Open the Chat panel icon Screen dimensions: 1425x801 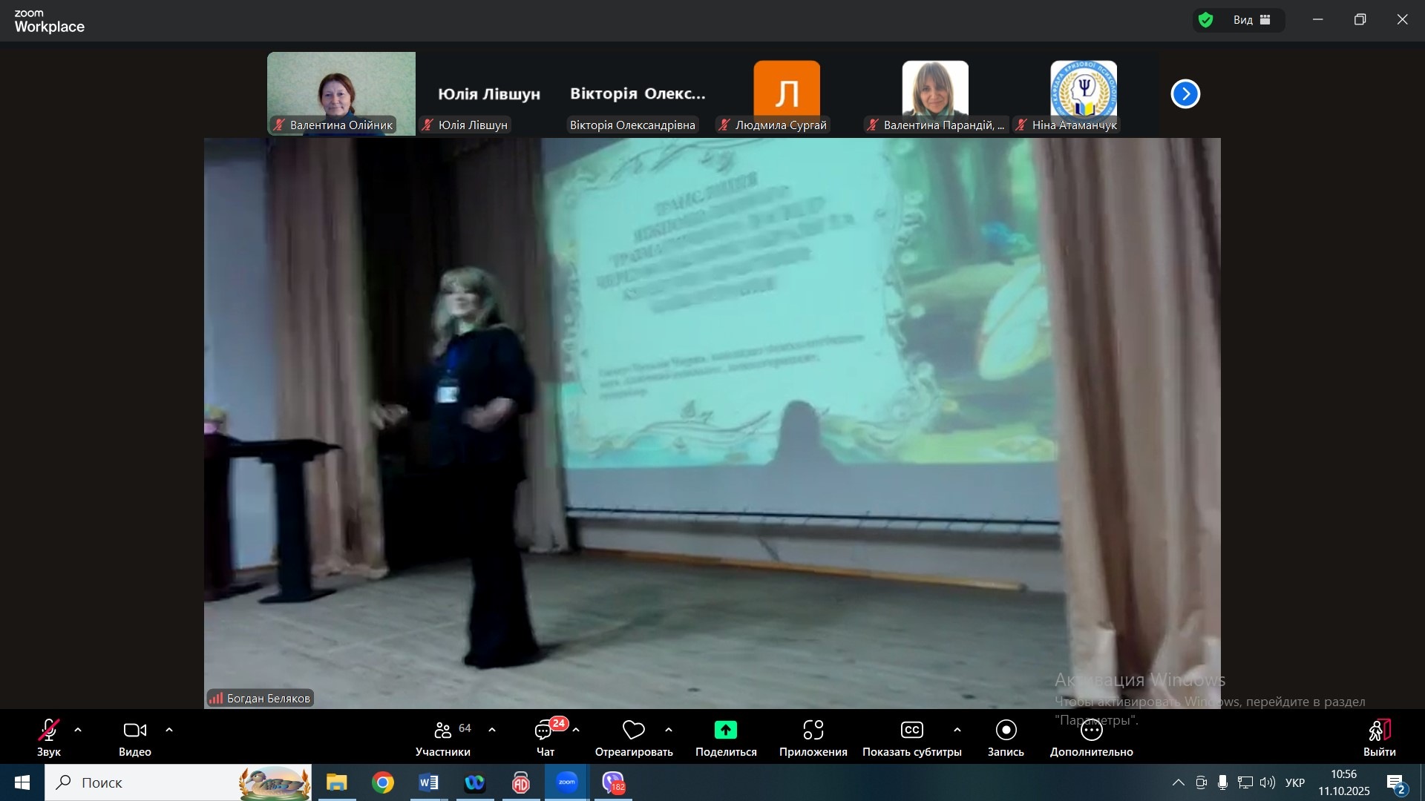click(545, 731)
